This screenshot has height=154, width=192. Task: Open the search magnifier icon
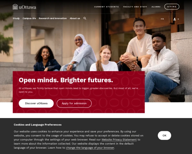[x=85, y=18]
